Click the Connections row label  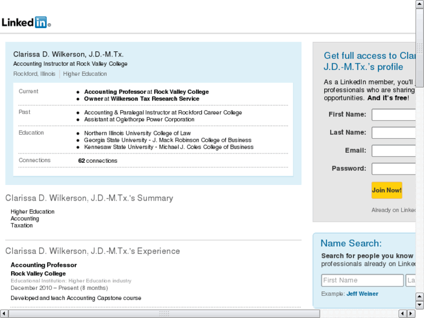click(x=34, y=160)
